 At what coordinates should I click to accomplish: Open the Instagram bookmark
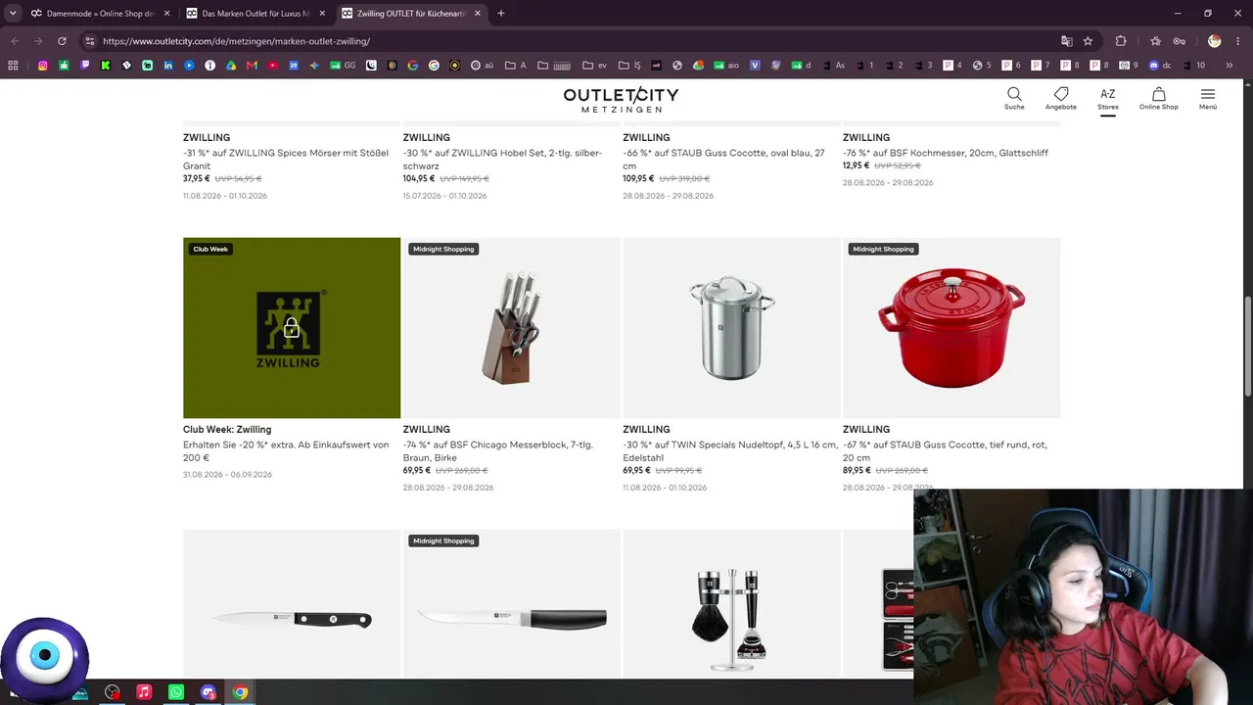[43, 66]
